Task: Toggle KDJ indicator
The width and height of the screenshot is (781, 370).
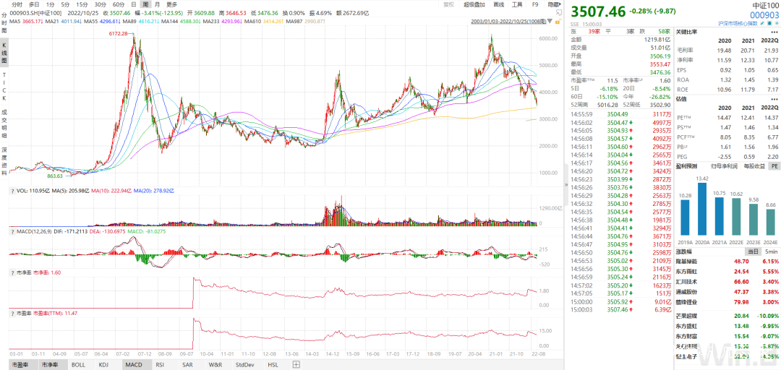Action: [105, 364]
